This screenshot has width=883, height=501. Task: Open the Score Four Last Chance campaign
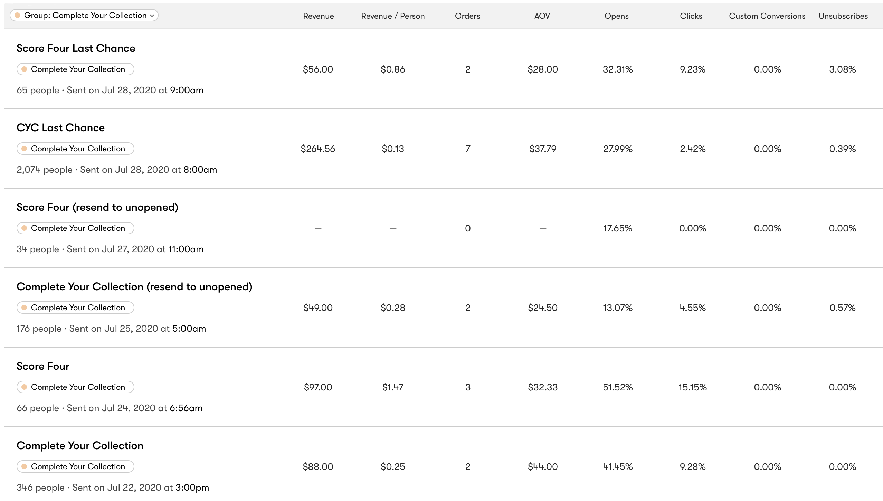(x=76, y=48)
